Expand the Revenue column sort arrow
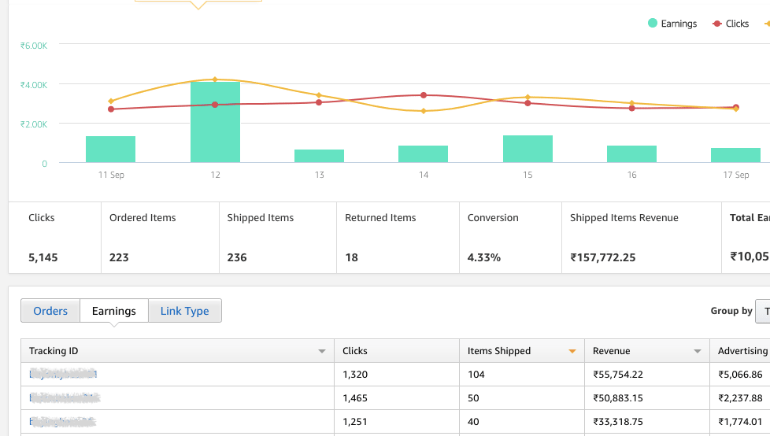The width and height of the screenshot is (770, 436). click(x=698, y=351)
